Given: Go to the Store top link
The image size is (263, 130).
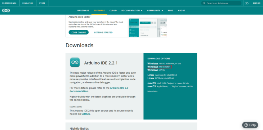Looking at the screenshot, I should [42, 3].
